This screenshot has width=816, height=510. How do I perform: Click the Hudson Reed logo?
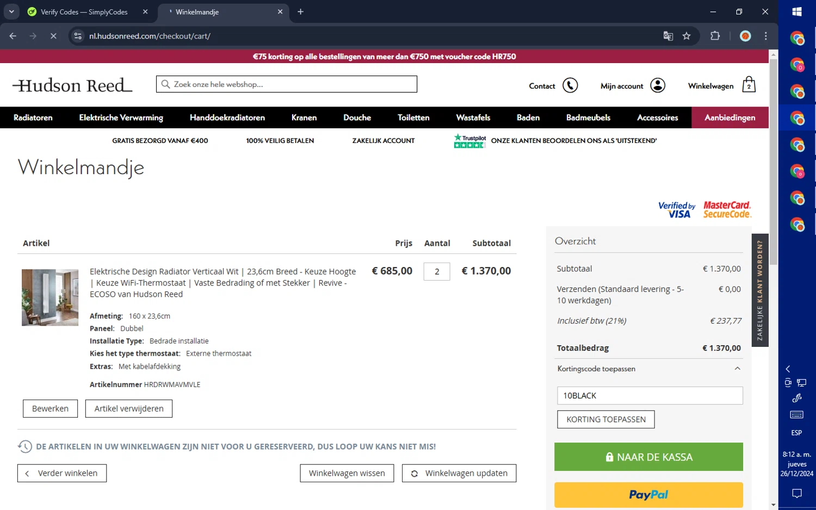click(73, 85)
